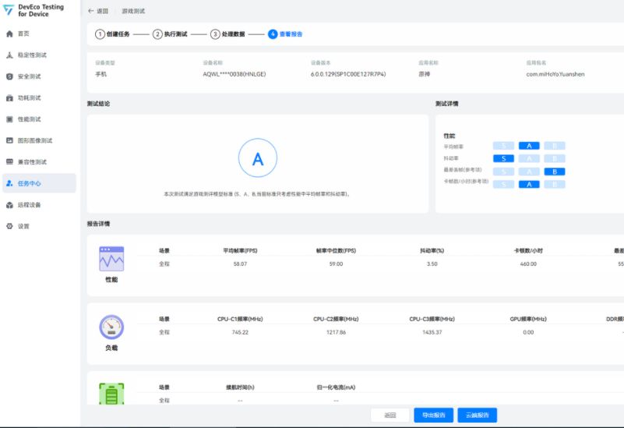Click the median frame rate value 59.00
Screen dimensions: 624x428
coord(336,264)
